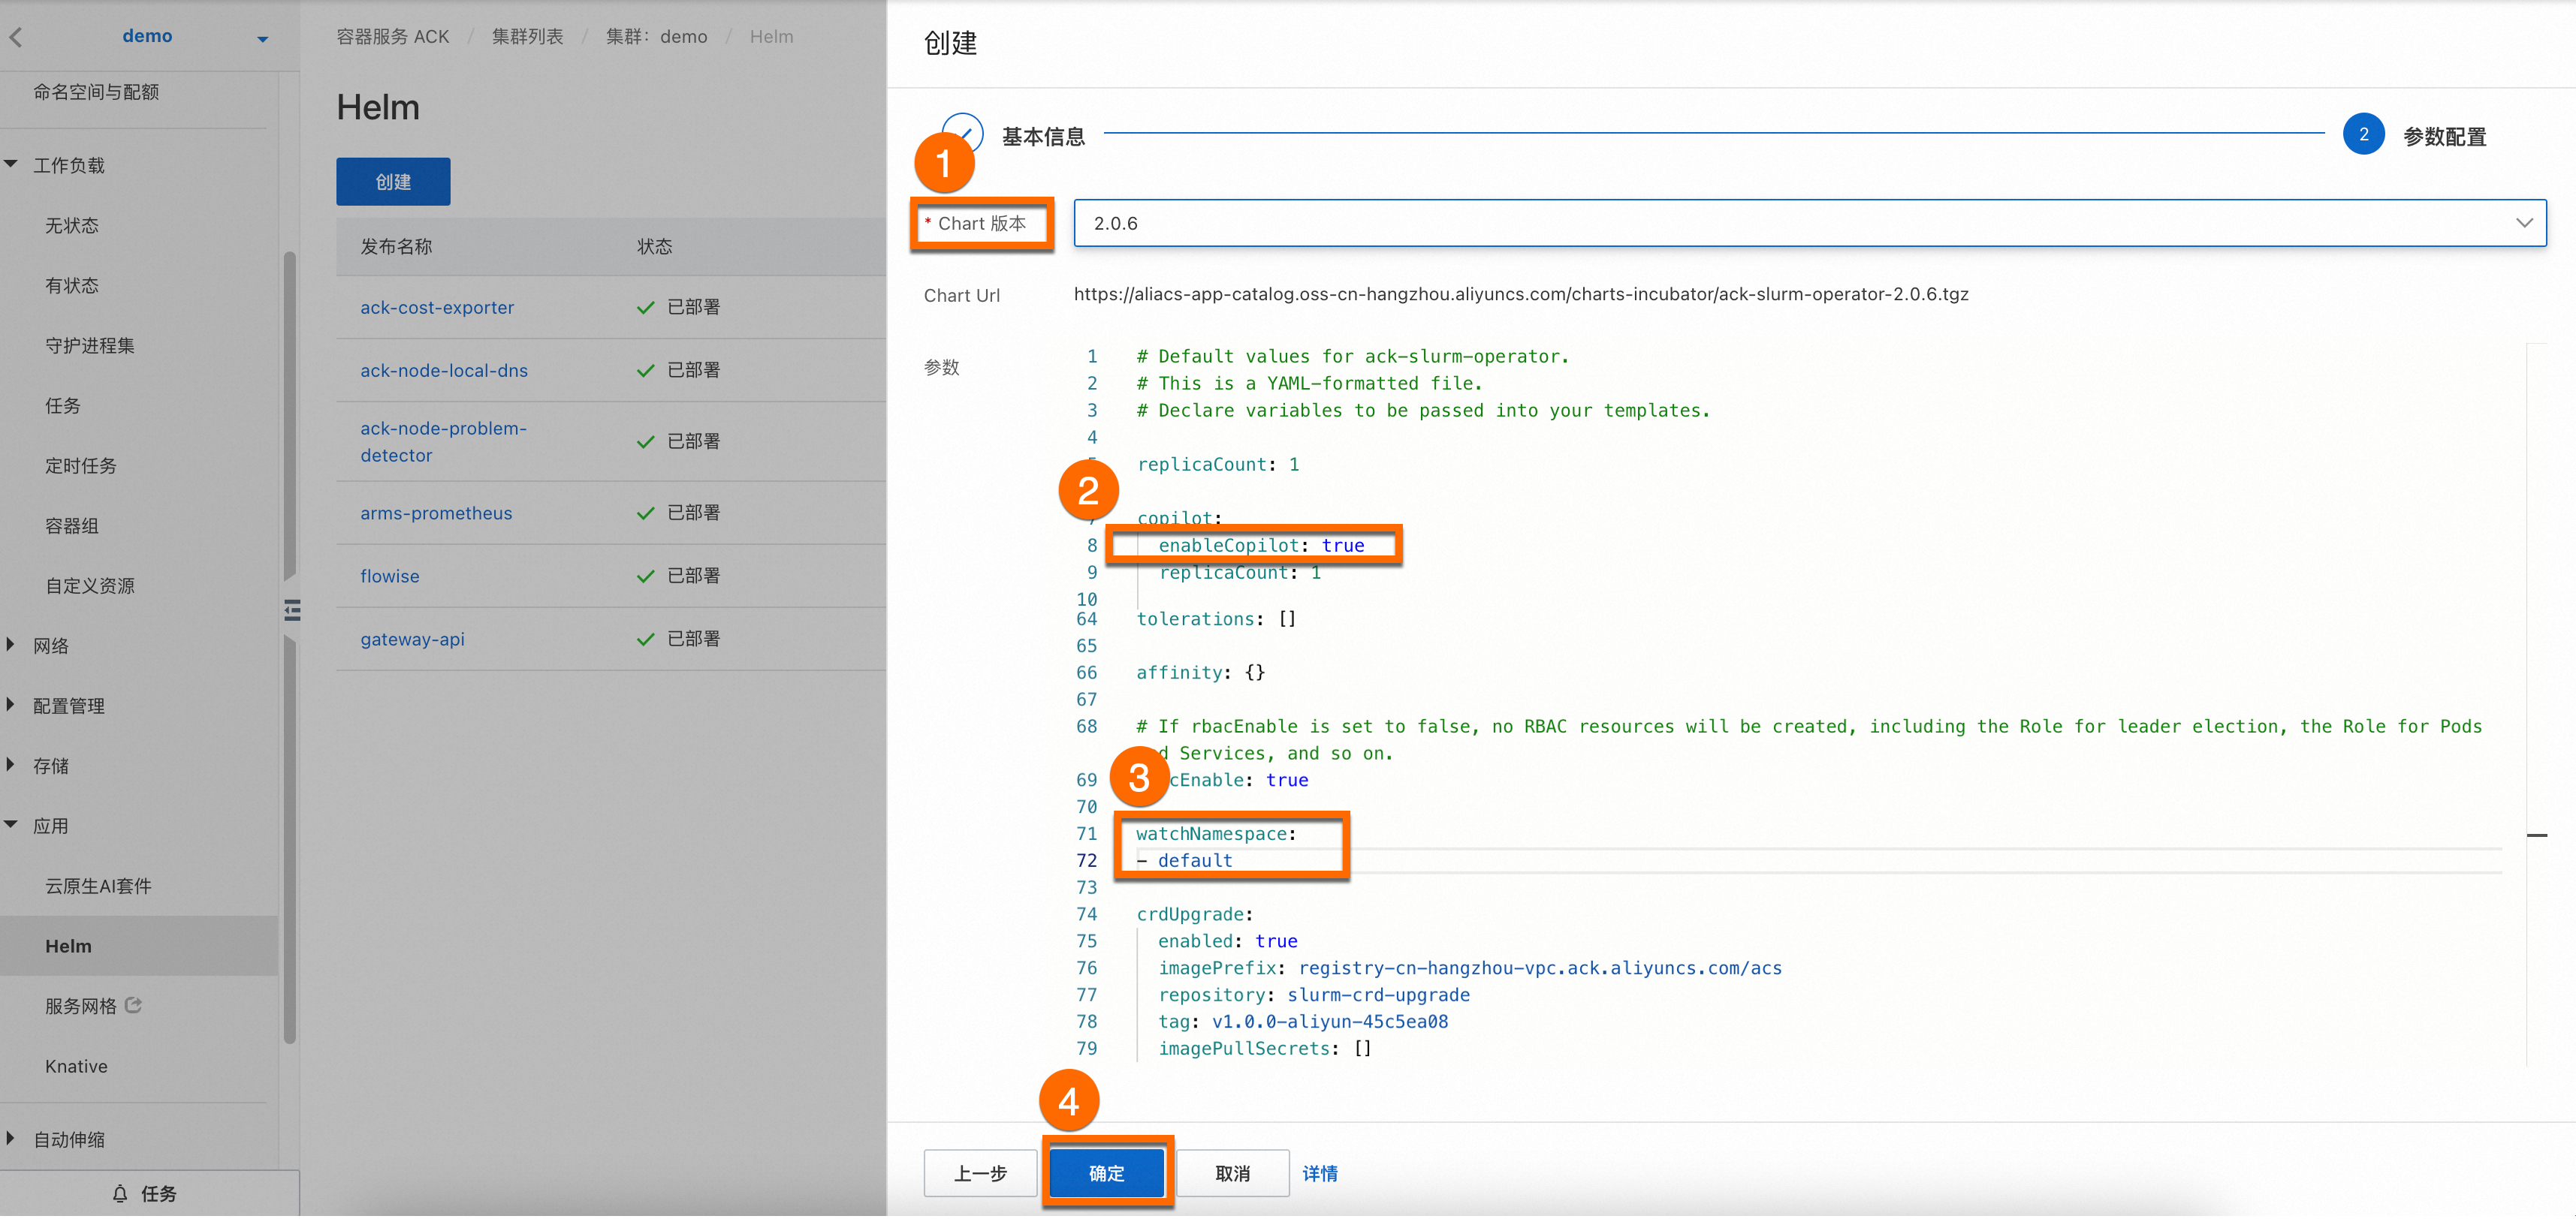Click the step 2 参数配置 circle
The image size is (2576, 1219).
(2363, 134)
